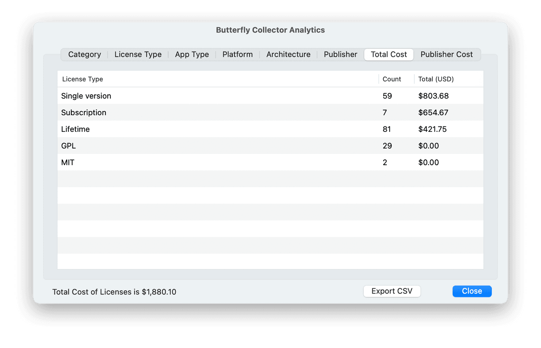Click the Subscription count value 7
Screen dimensions: 541x348
(x=385, y=113)
